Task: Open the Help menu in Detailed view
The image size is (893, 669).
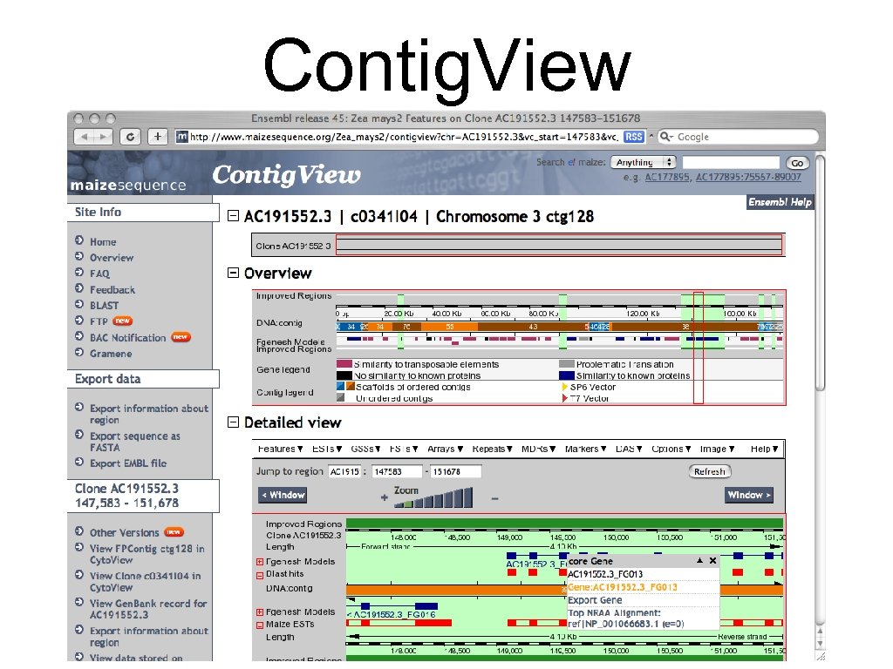Action: [x=761, y=449]
